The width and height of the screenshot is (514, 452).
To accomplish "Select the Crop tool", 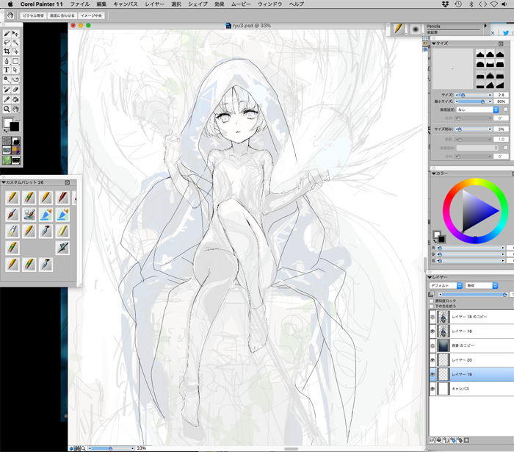I will [x=7, y=52].
